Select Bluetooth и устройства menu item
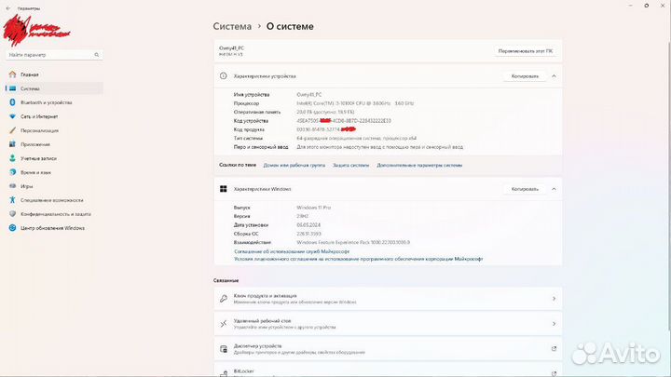Screen dimensions: 671x377 pos(54,102)
